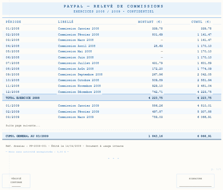The height and width of the screenshot is (190, 223).
Task: Click amount 801,69
Action: click(157, 35)
